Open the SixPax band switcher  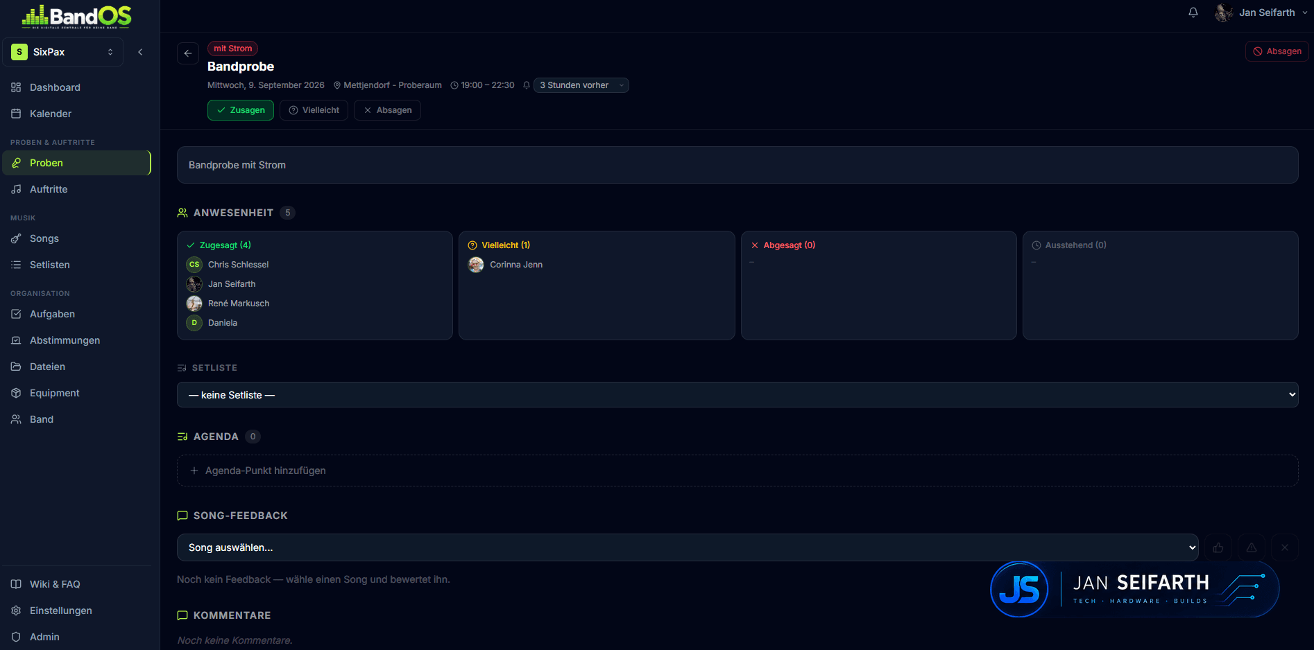[x=63, y=52]
